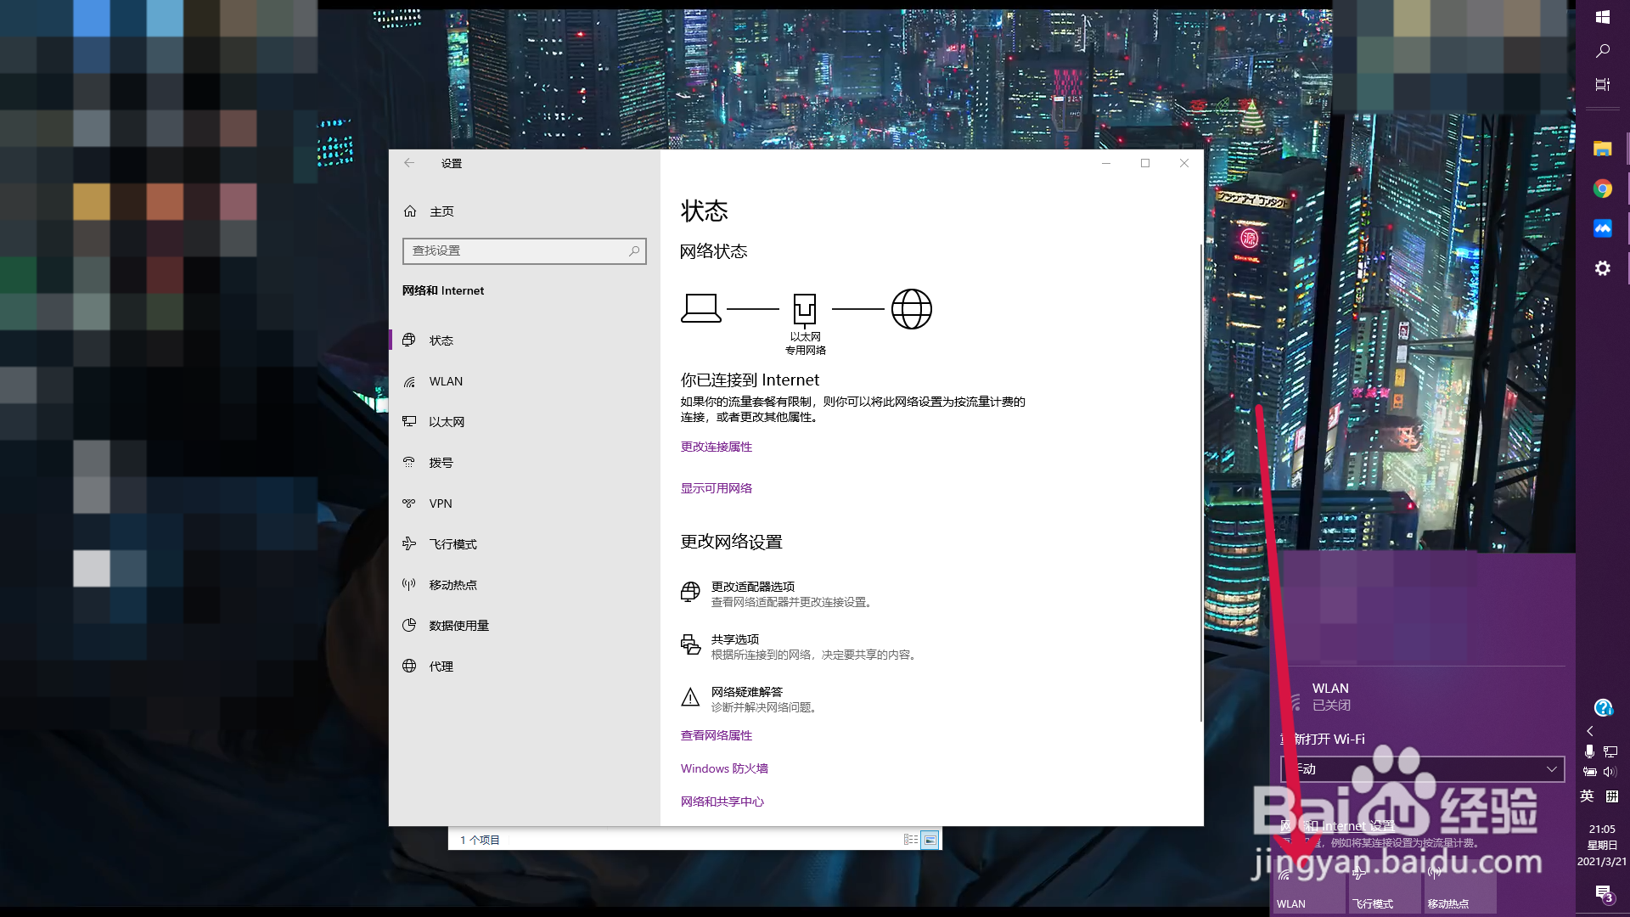Open Action Center notifications icon
Image resolution: width=1630 pixels, height=917 pixels.
[x=1605, y=894]
